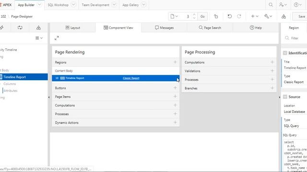Switch to Page Shared Components tab icon
Screen dimensions: 307x172
tap(38, 28)
